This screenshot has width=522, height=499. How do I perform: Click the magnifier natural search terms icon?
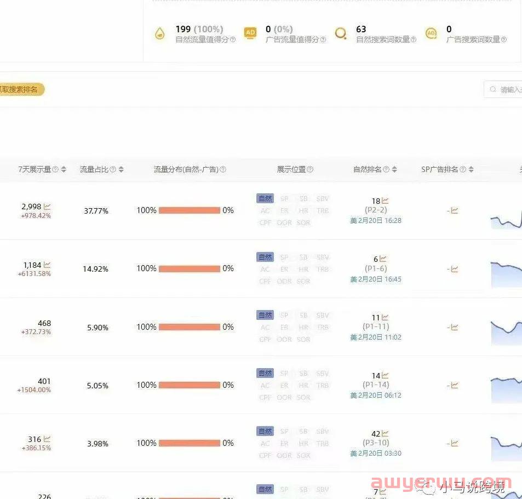click(x=341, y=33)
